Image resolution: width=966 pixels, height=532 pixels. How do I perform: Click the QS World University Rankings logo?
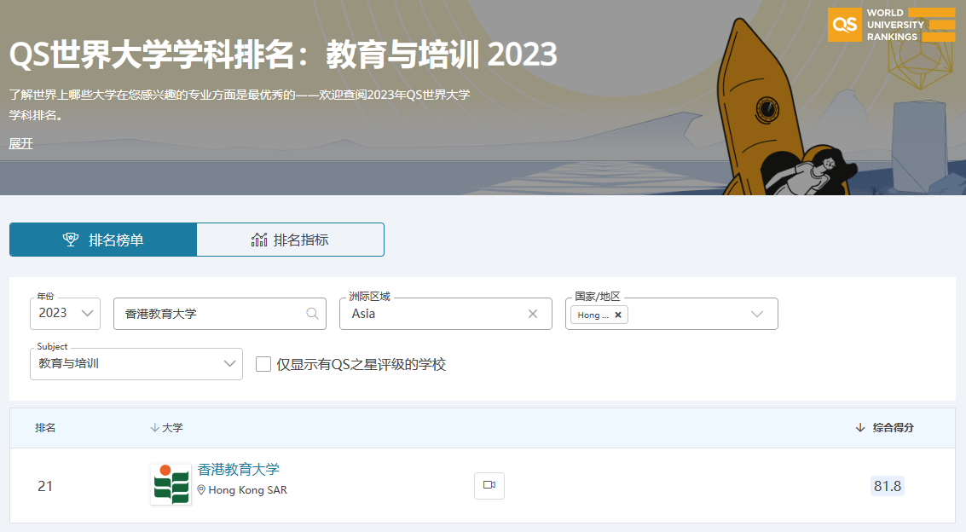[891, 26]
